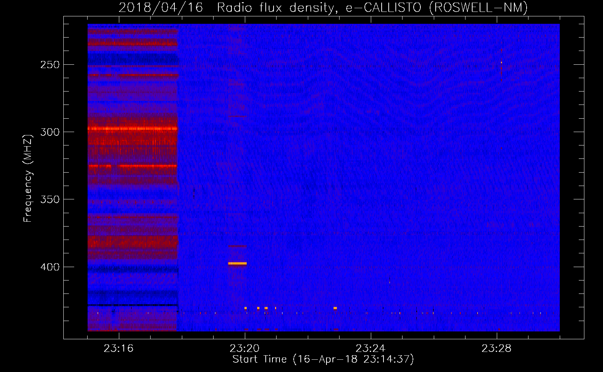Click the 350 frequency tick label

pos(50,199)
